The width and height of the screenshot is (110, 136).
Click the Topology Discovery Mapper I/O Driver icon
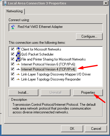[x=18, y=74]
